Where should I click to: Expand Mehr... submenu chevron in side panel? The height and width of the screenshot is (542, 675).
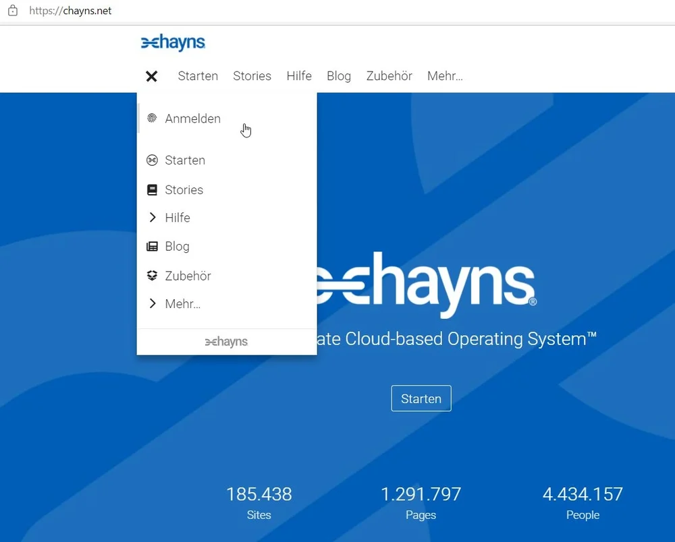click(152, 303)
